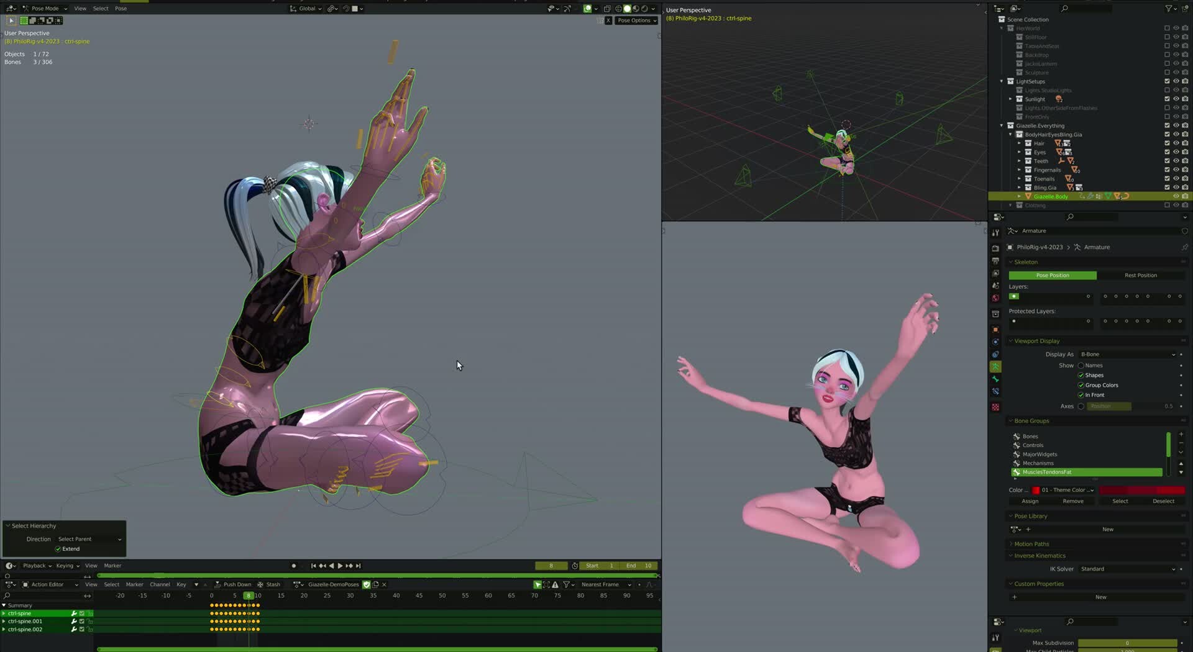Switch the armature to Rest Position

pyautogui.click(x=1140, y=275)
